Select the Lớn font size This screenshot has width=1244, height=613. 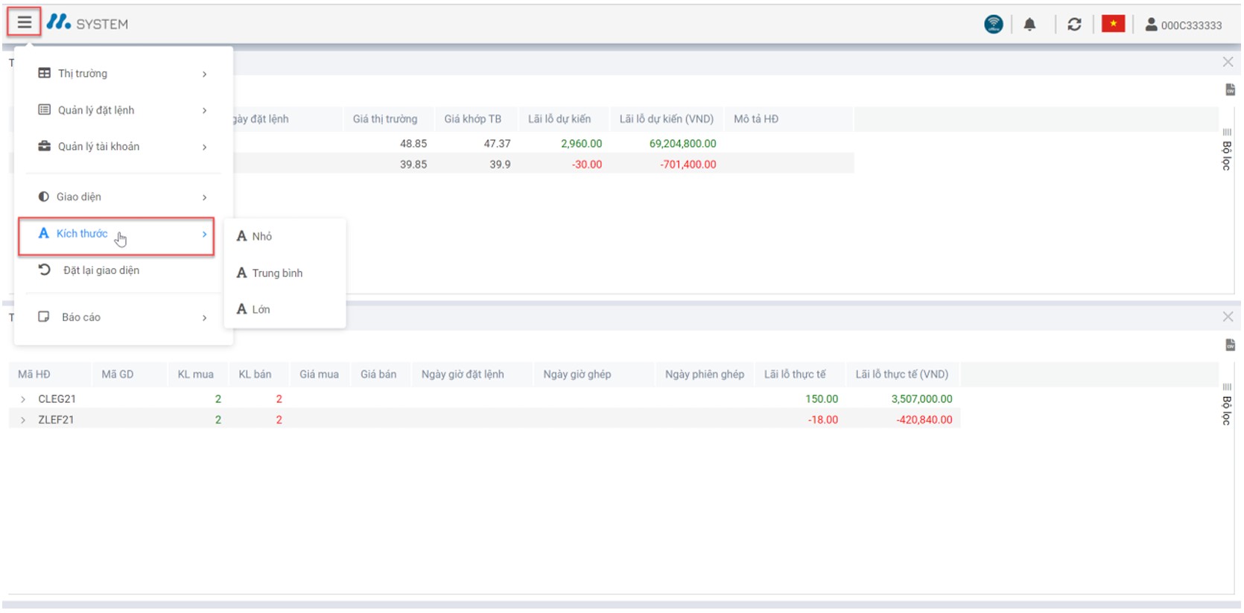tap(260, 309)
